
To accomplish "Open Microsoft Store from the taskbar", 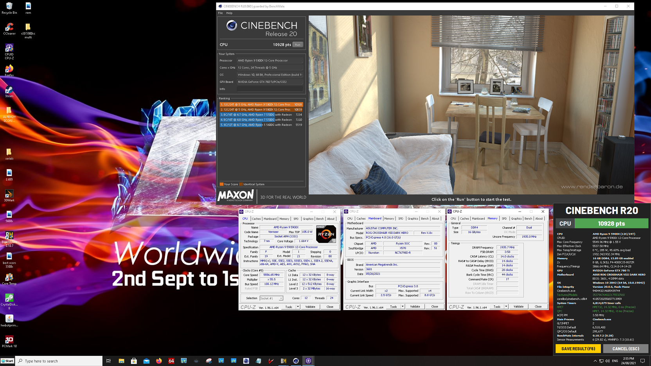I will coord(134,361).
